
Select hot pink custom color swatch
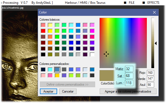coord(50,75)
